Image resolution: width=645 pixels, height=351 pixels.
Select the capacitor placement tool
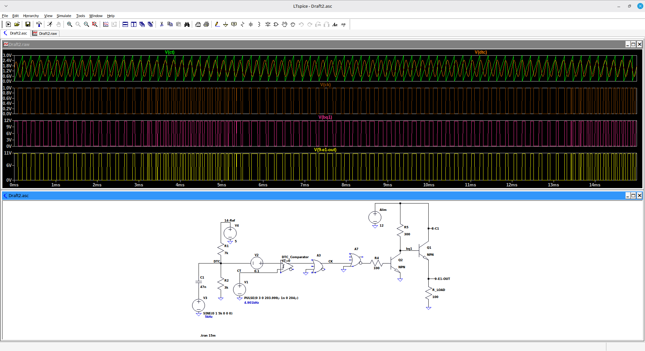pos(251,24)
